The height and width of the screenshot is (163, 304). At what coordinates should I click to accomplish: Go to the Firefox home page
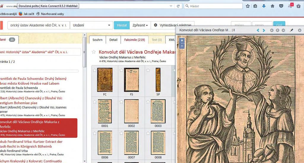click(x=273, y=6)
